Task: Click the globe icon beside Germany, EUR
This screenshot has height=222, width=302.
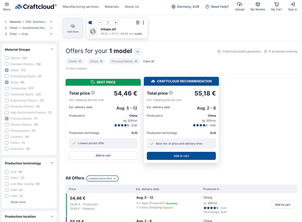Action: click(x=173, y=7)
